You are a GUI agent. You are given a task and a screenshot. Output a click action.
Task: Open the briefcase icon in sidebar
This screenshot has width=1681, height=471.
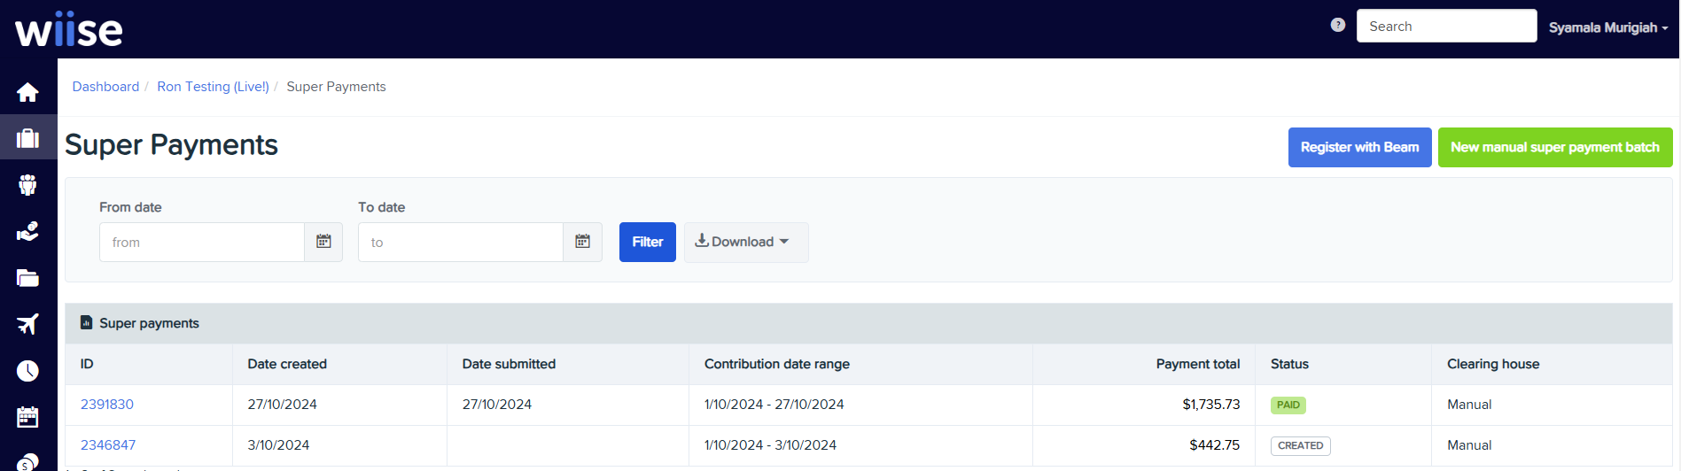[27, 138]
